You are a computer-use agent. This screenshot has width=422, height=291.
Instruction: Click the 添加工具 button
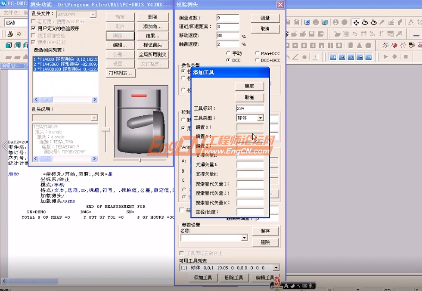coord(203,278)
